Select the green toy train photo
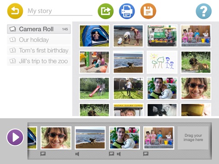The width and height of the screenshot is (219, 164). (x=162, y=36)
